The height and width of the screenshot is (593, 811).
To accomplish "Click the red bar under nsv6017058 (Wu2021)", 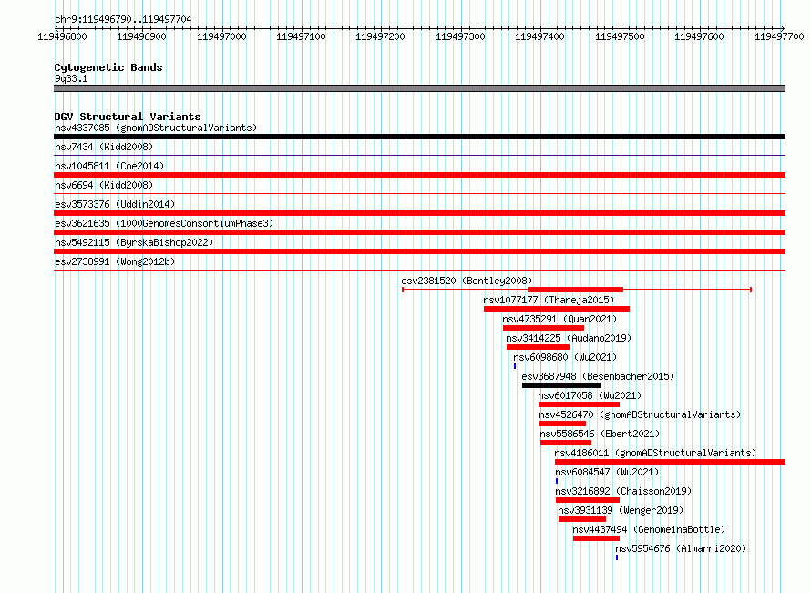I will pos(579,404).
